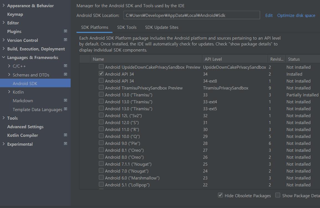Screen dimensions: 320x208
Task: Expand Appearance & Behavior section
Action: [x=4, y=6]
